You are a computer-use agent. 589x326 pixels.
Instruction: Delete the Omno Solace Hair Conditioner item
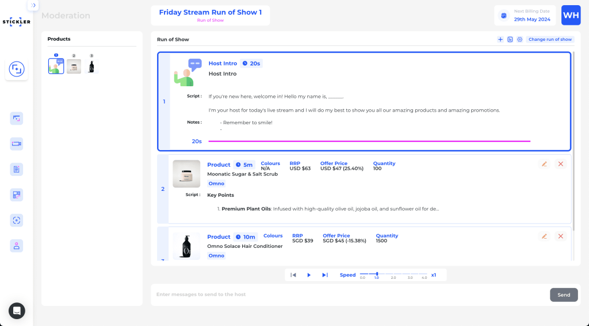(561, 236)
